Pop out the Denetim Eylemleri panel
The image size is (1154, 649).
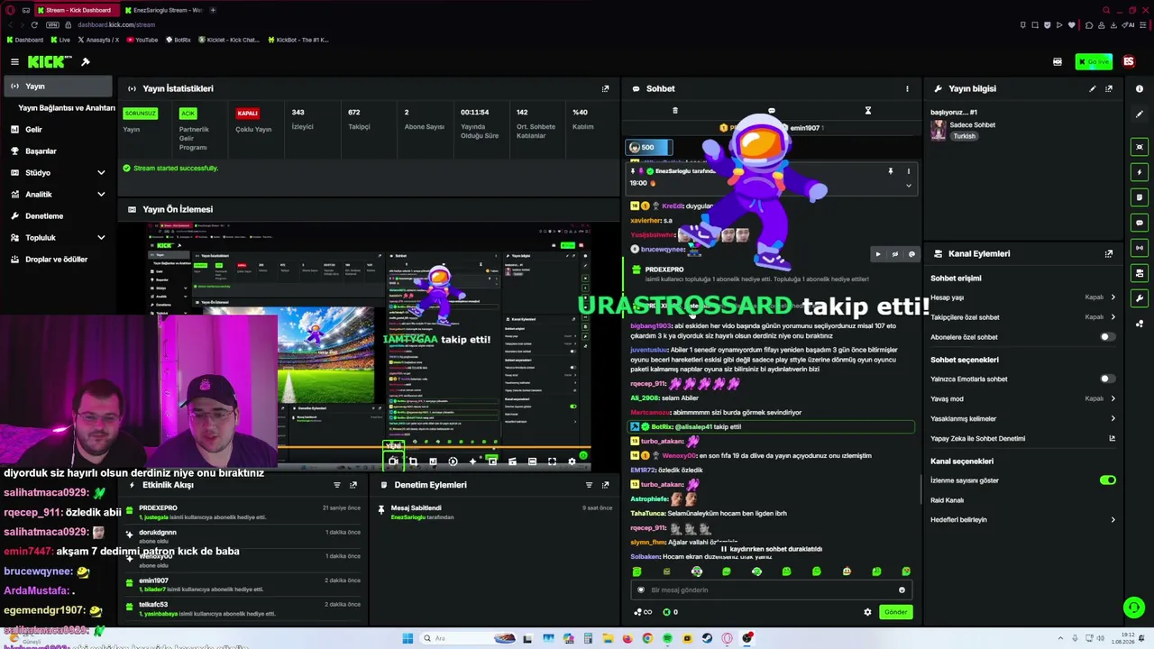[x=605, y=485]
